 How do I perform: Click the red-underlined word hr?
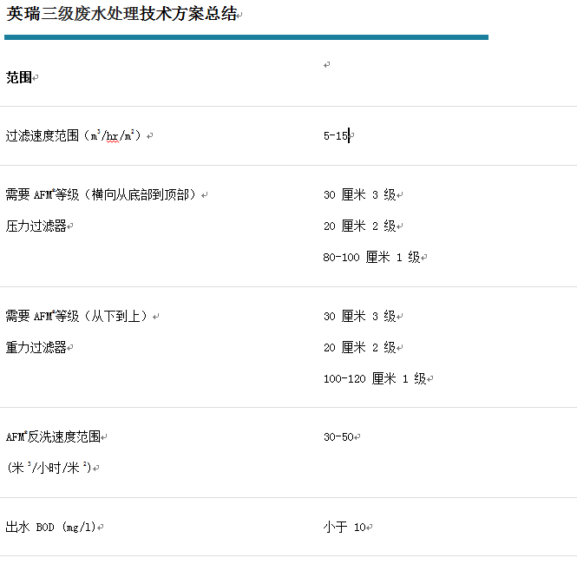(112, 135)
